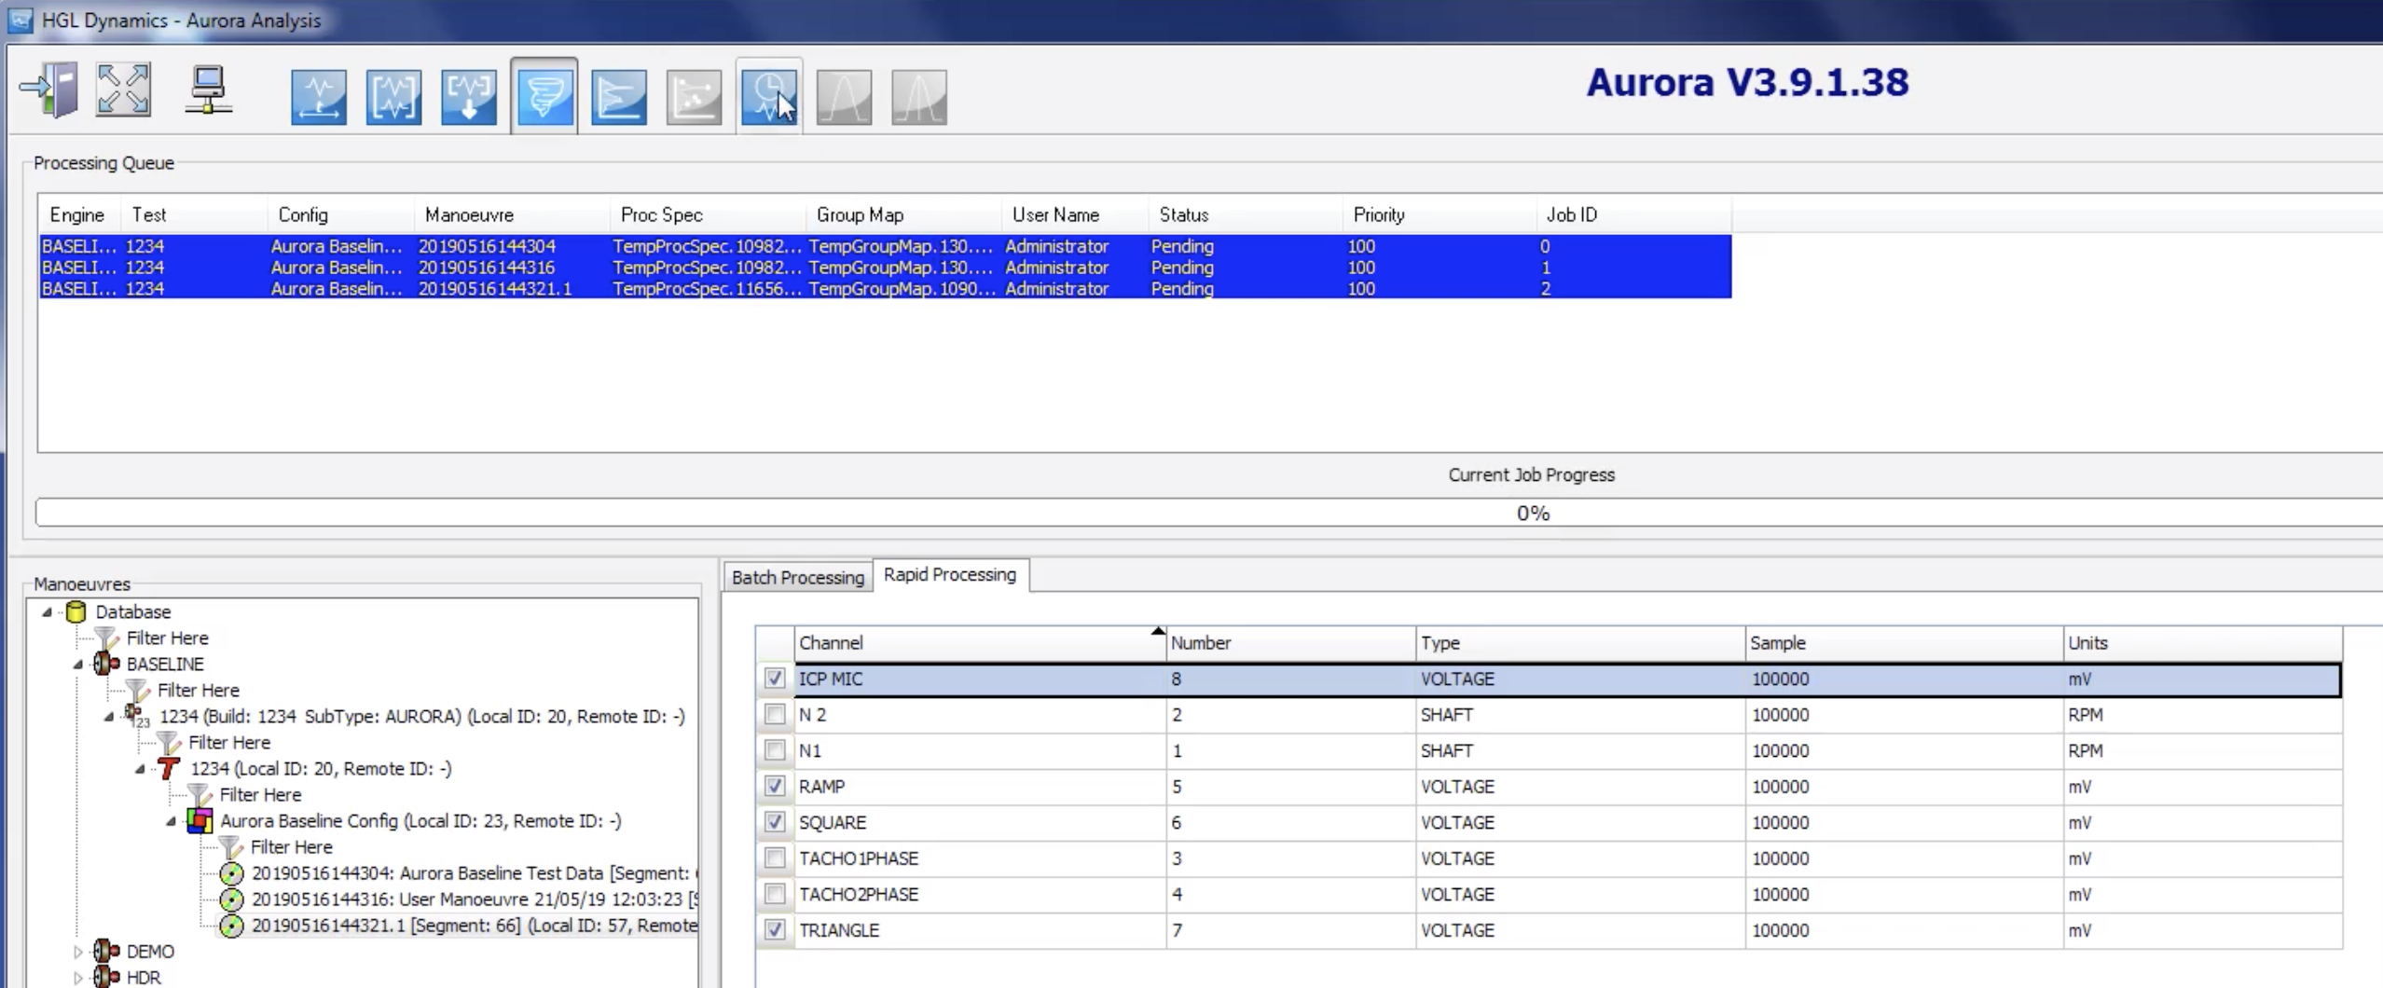Screen dimensions: 2383x988
Task: Enable the N1 channel checkbox
Action: coord(774,750)
